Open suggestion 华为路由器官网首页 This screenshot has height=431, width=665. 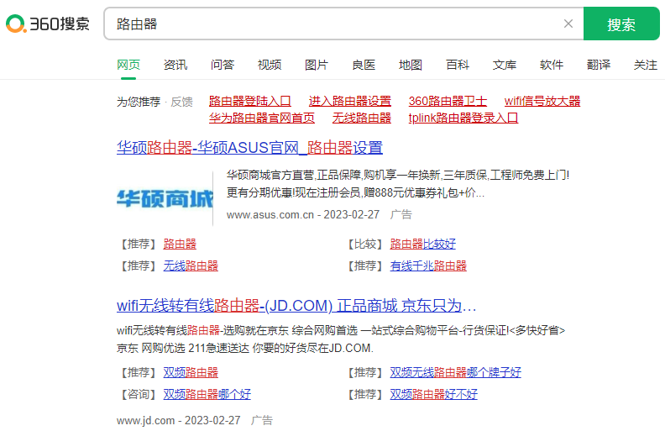pos(262,118)
